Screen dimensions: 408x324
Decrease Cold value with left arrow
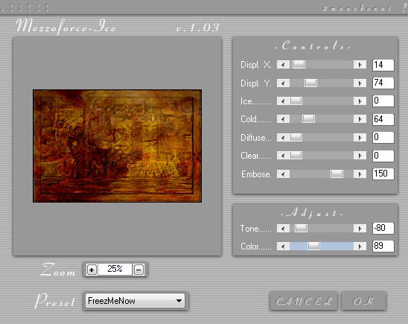tap(283, 119)
